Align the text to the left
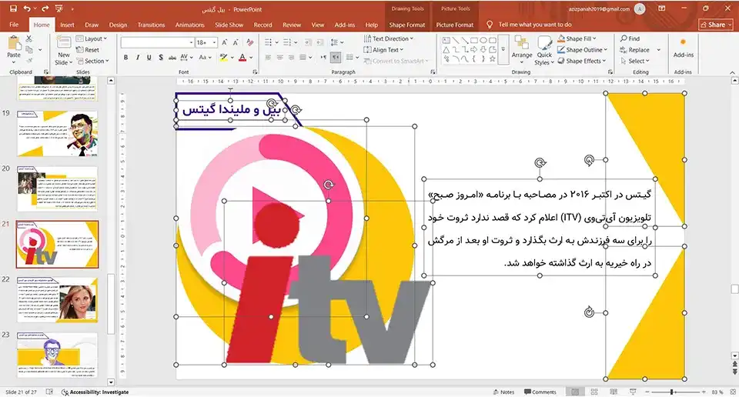 [x=268, y=57]
